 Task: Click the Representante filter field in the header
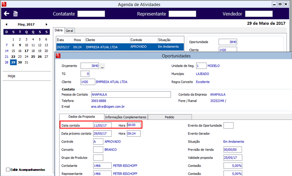(182, 14)
